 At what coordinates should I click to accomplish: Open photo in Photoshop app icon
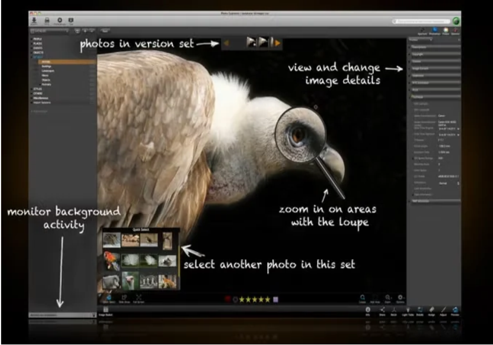pyautogui.click(x=435, y=31)
